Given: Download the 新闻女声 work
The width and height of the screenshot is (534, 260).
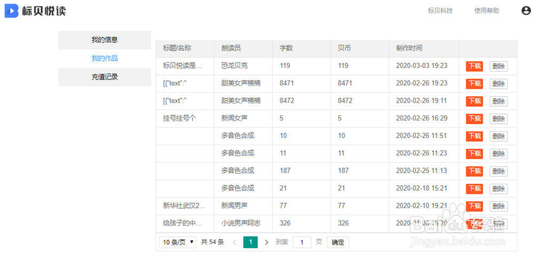Looking at the screenshot, I should 474,119.
